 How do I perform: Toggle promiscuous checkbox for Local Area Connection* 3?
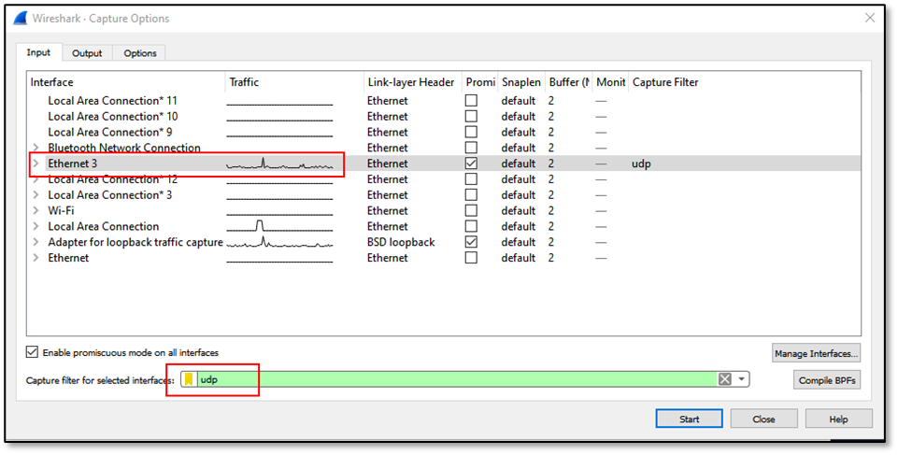471,195
